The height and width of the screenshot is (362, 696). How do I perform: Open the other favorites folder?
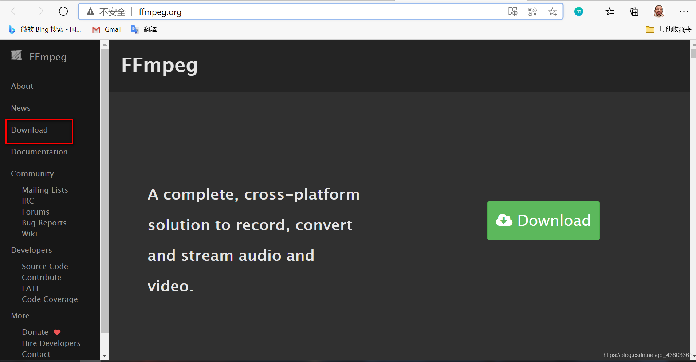(x=669, y=29)
